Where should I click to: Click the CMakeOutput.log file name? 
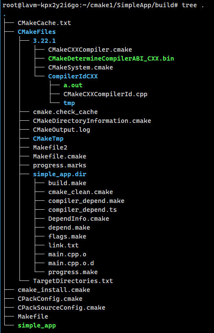tap(61, 130)
